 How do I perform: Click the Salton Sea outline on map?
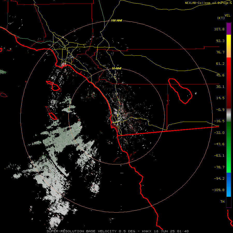pos(180,91)
